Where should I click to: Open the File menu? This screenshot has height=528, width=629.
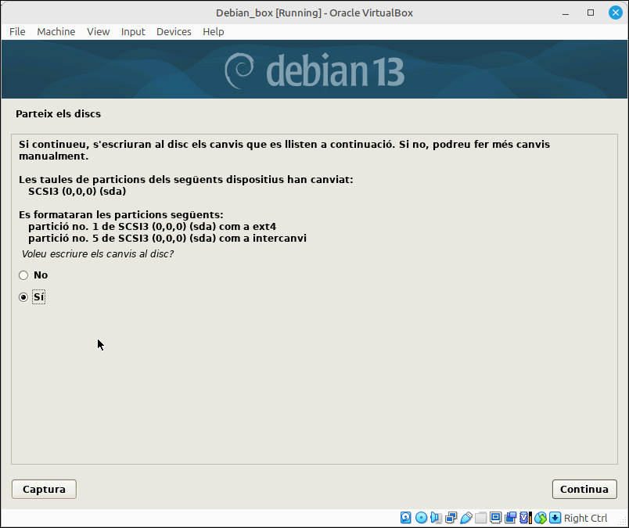[17, 32]
